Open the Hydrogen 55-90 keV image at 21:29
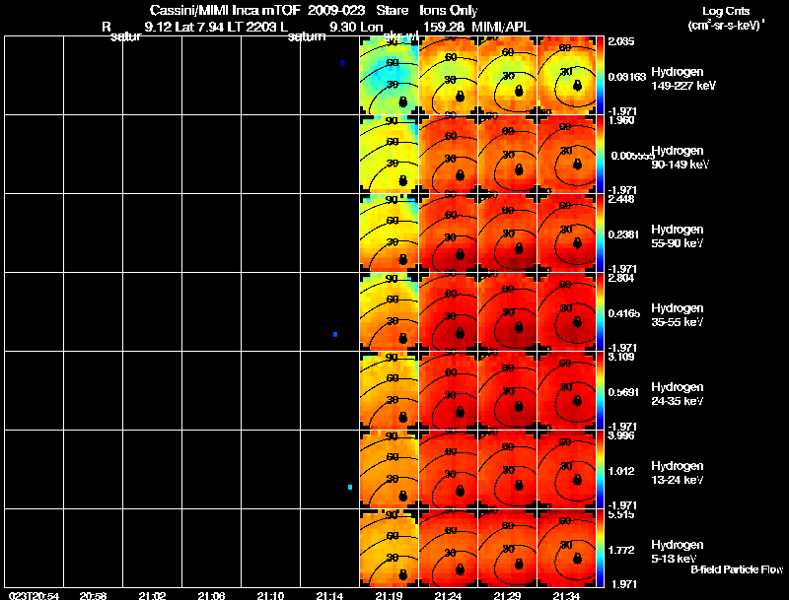The width and height of the screenshot is (789, 600). [507, 233]
